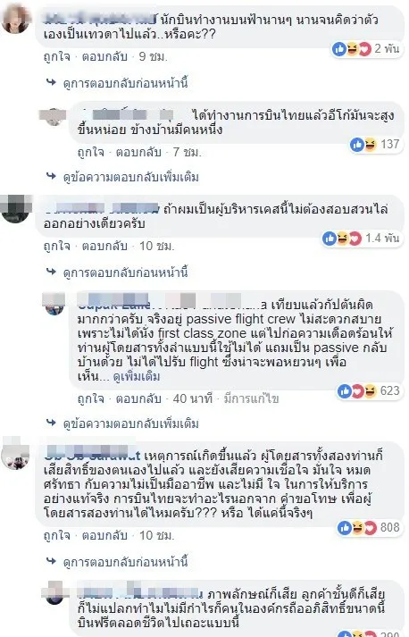Image resolution: width=409 pixels, height=637 pixels.
Task: Click the reply arrow icon under the 808-reaction comment
Action: 51,561
